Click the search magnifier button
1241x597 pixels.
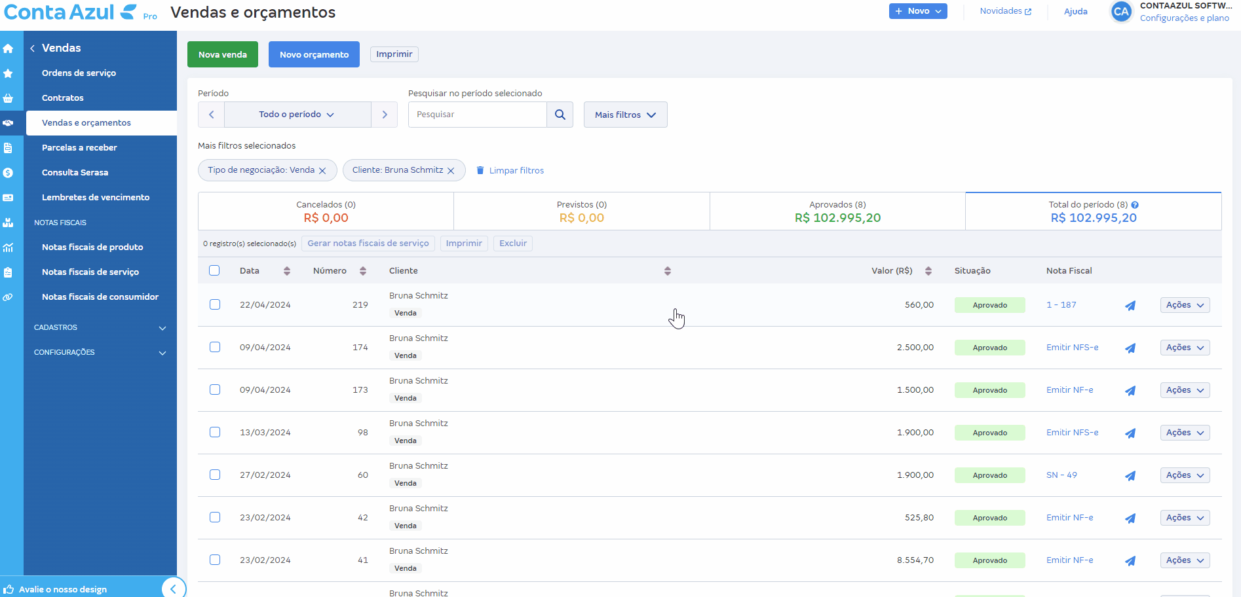(560, 115)
